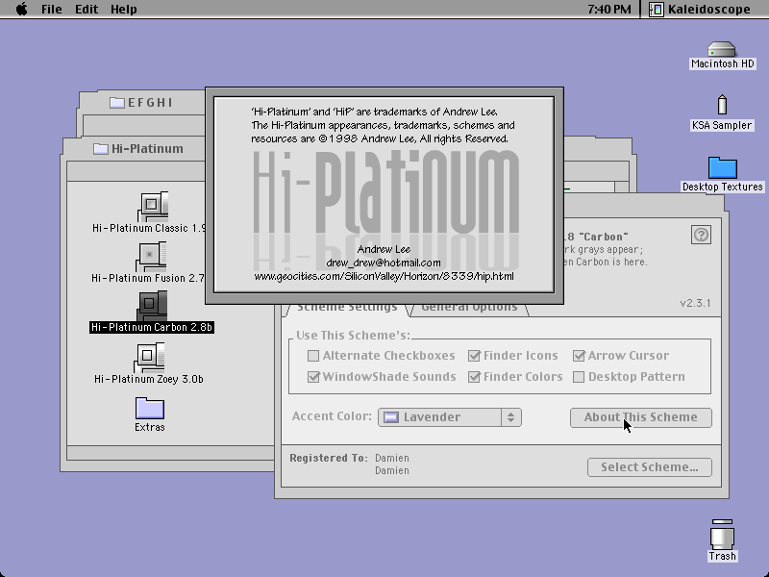Click the Select Scheme... button
This screenshot has height=577, width=769.
[x=650, y=467]
